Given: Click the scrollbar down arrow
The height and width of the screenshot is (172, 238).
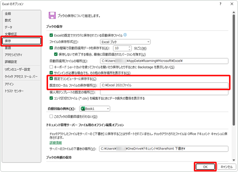Looking at the screenshot, I should (x=234, y=160).
